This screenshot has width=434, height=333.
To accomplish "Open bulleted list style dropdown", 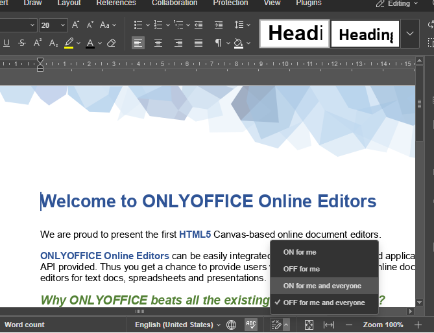I will (148, 25).
